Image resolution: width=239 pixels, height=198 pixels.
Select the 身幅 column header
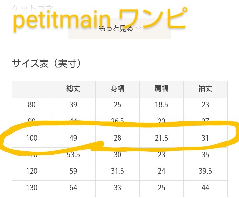[118, 89]
